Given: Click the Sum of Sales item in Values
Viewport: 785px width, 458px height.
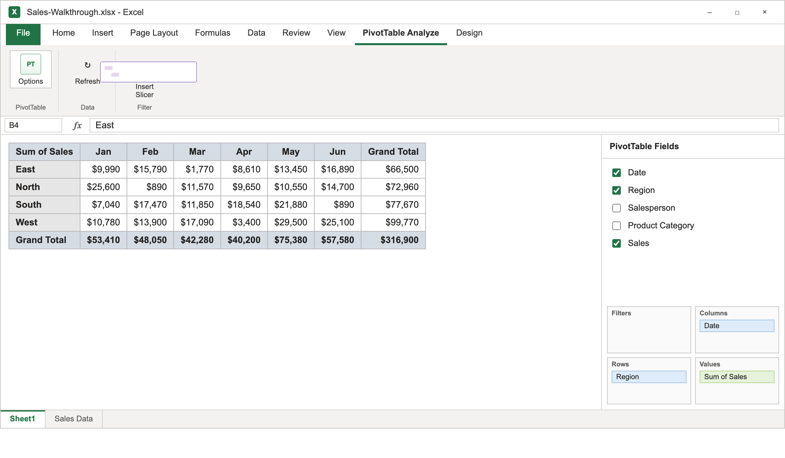Looking at the screenshot, I should 737,377.
